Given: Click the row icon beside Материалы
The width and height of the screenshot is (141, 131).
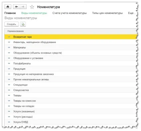Looking at the screenshot, I should tap(9, 48).
